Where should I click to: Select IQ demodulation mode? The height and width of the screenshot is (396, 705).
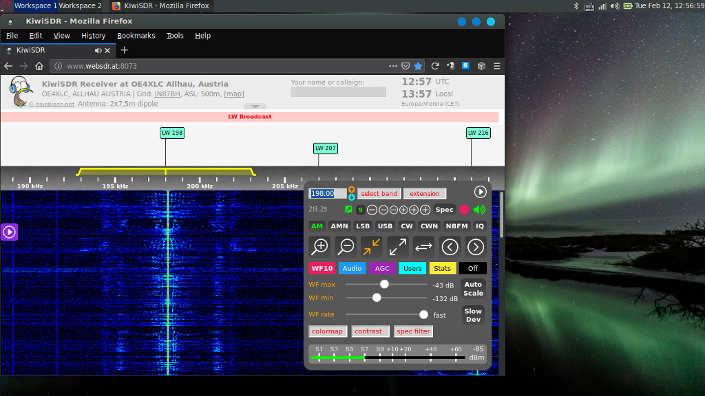[480, 226]
